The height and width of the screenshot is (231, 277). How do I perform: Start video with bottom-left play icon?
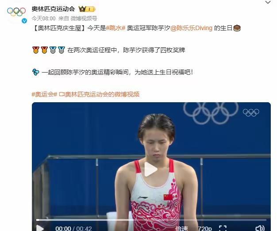coord(40,228)
